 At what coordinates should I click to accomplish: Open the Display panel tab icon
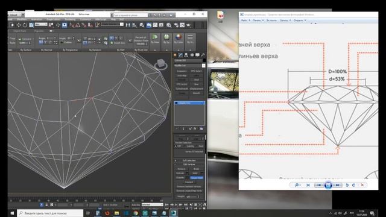pos(197,55)
